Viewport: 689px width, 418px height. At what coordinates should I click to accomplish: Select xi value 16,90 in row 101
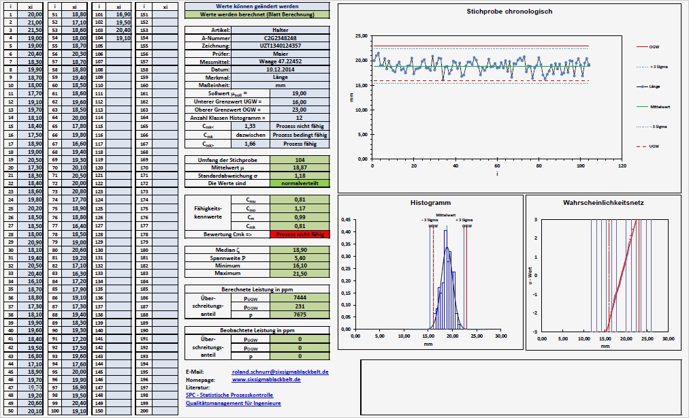[x=118, y=14]
